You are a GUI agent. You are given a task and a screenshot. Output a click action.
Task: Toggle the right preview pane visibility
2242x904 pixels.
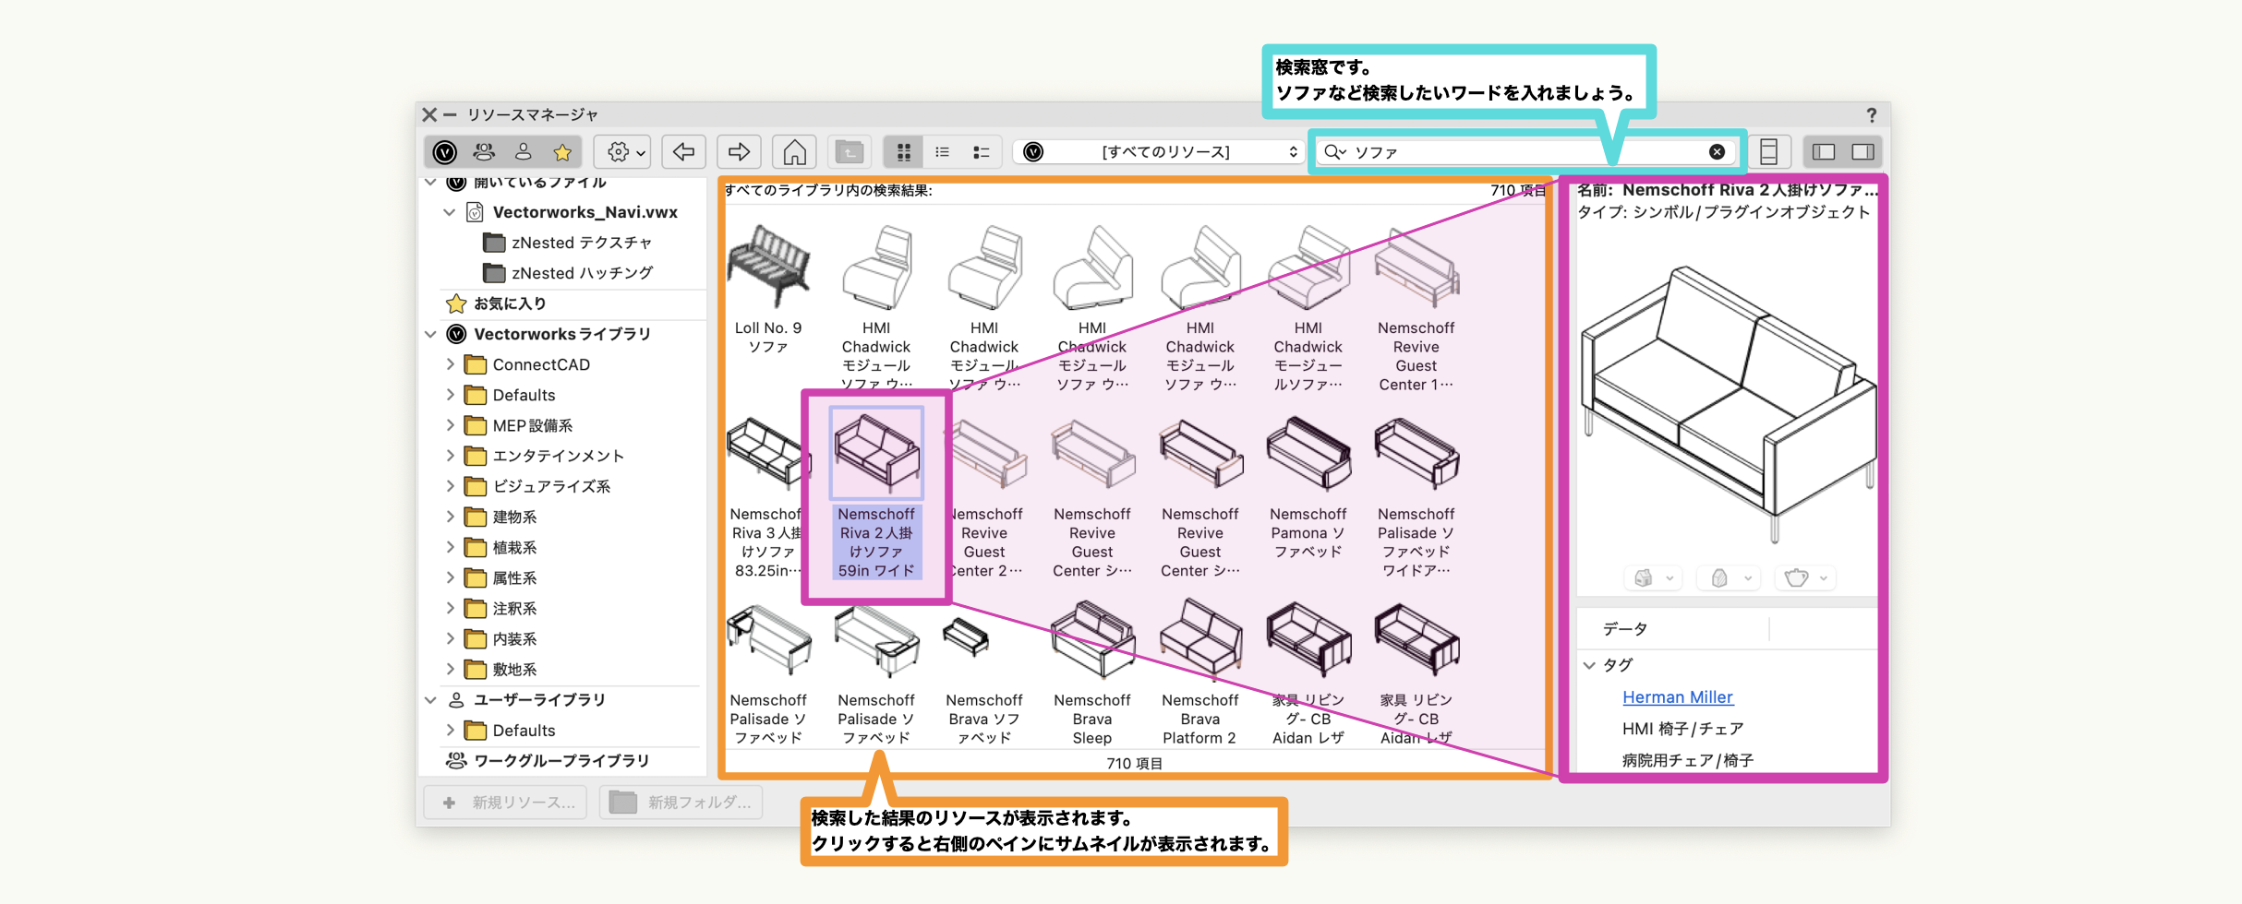click(x=1862, y=152)
